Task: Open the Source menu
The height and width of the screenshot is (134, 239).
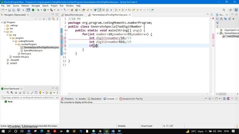Action: tap(16, 6)
